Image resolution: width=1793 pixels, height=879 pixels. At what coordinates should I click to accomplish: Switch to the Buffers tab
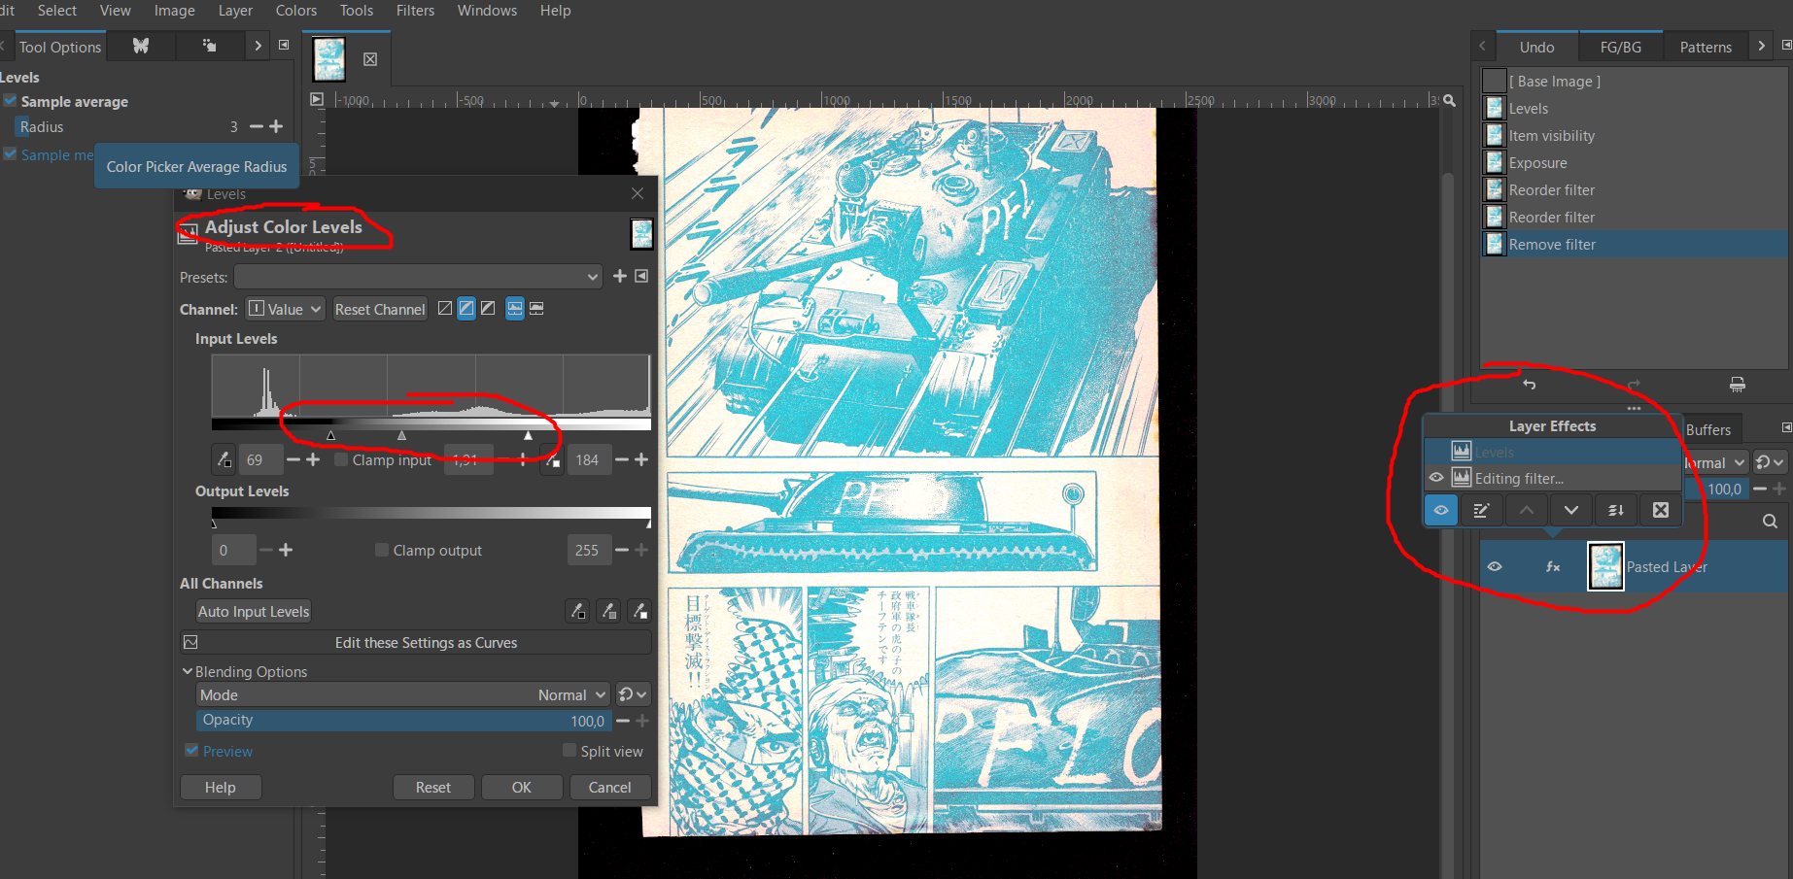tap(1708, 429)
